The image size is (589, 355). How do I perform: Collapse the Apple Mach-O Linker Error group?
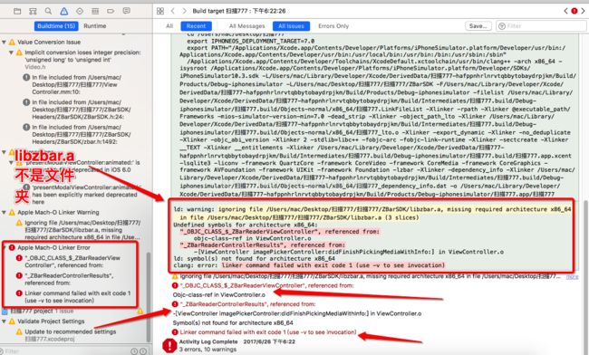point(5,247)
